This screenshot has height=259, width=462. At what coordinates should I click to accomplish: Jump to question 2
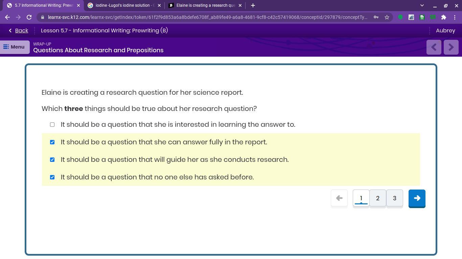tap(377, 198)
